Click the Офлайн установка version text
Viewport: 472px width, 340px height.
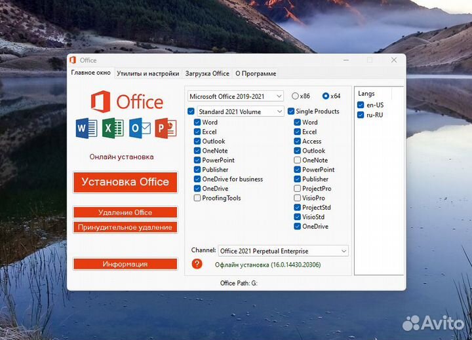click(x=267, y=265)
